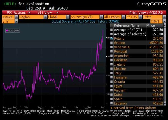
Task: Uncheck the Poland checkbox
Action: coord(111,38)
